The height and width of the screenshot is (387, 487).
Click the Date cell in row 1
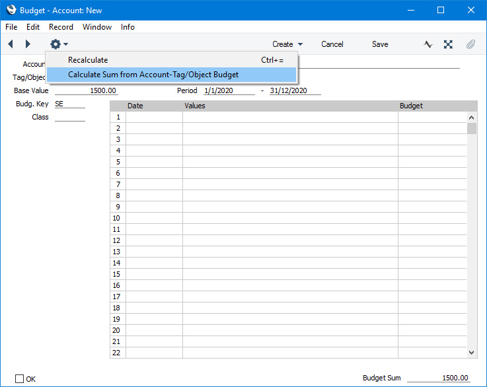click(x=154, y=117)
